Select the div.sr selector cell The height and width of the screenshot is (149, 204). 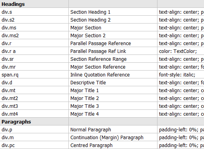click(34, 59)
